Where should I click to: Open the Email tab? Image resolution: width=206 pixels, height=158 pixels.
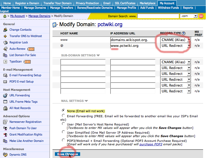click(107, 3)
